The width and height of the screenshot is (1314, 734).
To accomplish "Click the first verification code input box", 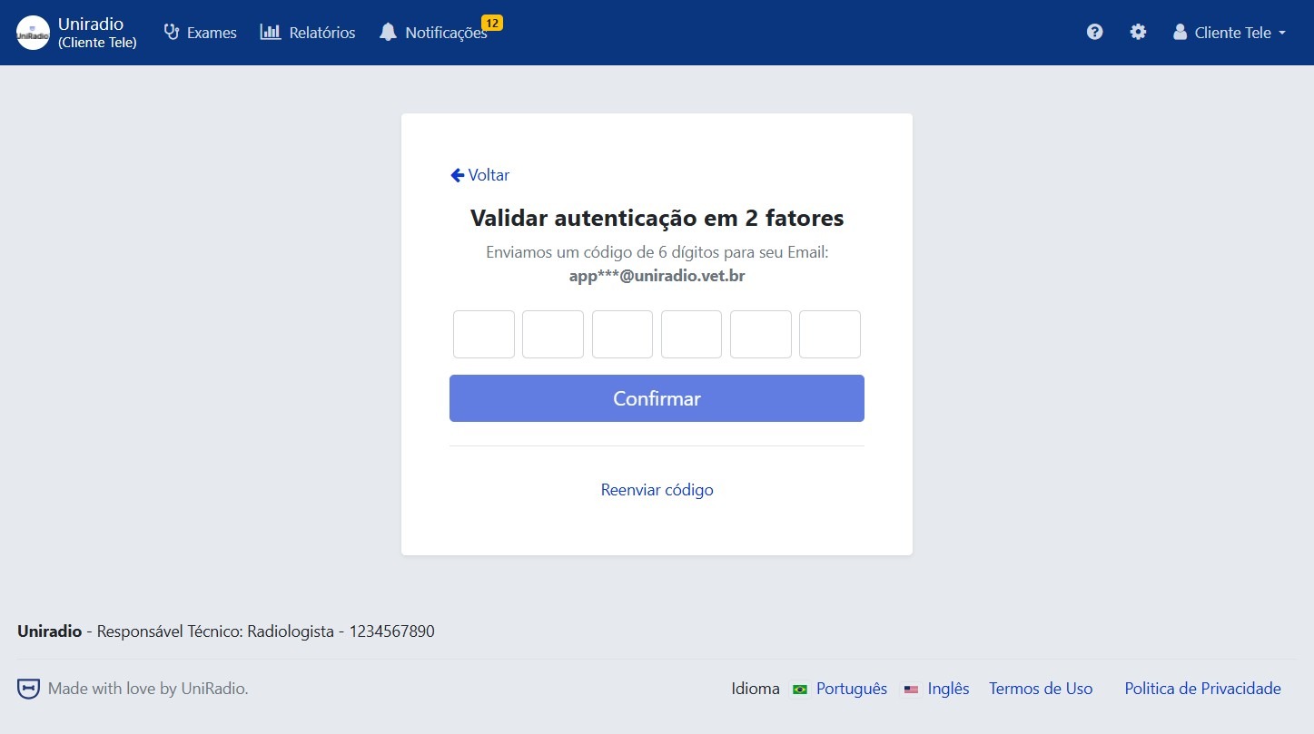I will (483, 334).
